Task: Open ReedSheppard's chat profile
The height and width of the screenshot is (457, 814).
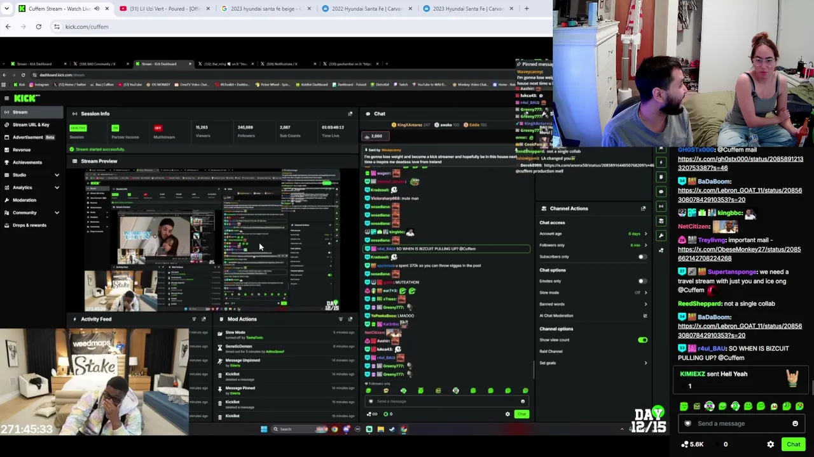Action: click(x=700, y=303)
